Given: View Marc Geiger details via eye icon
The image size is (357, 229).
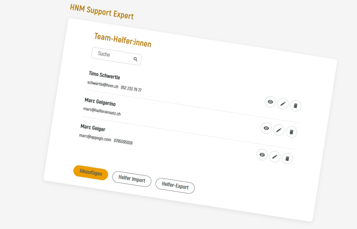Looking at the screenshot, I should click(262, 155).
